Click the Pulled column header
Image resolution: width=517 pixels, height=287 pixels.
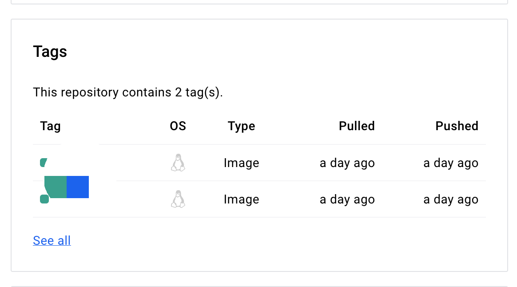click(357, 126)
